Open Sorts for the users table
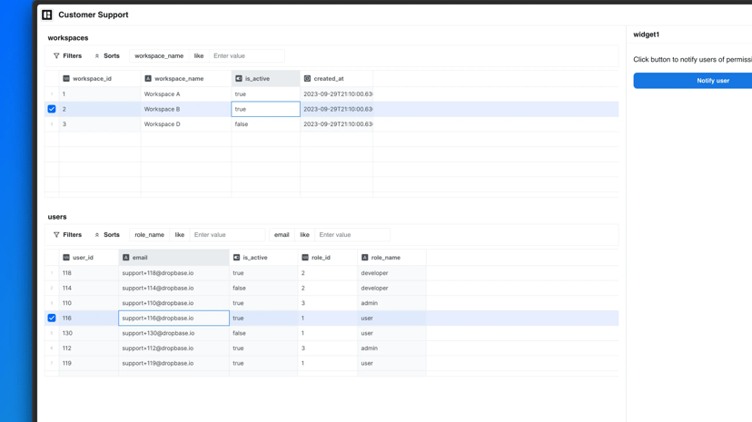This screenshot has height=422, width=752. (x=107, y=235)
